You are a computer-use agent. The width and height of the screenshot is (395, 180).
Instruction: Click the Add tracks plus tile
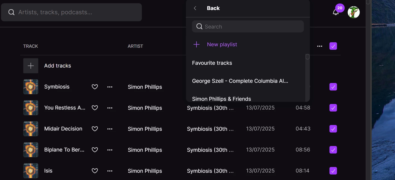pyautogui.click(x=31, y=66)
